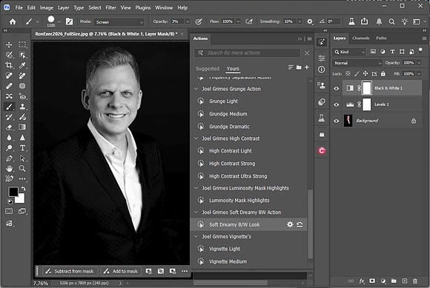Collapse Joel Grimes Vignette's set

point(196,236)
